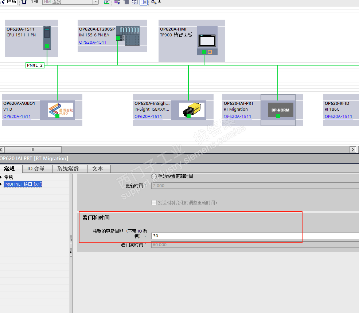Click the show address labels eye icon
This screenshot has width=359, height=313.
click(x=117, y=2)
